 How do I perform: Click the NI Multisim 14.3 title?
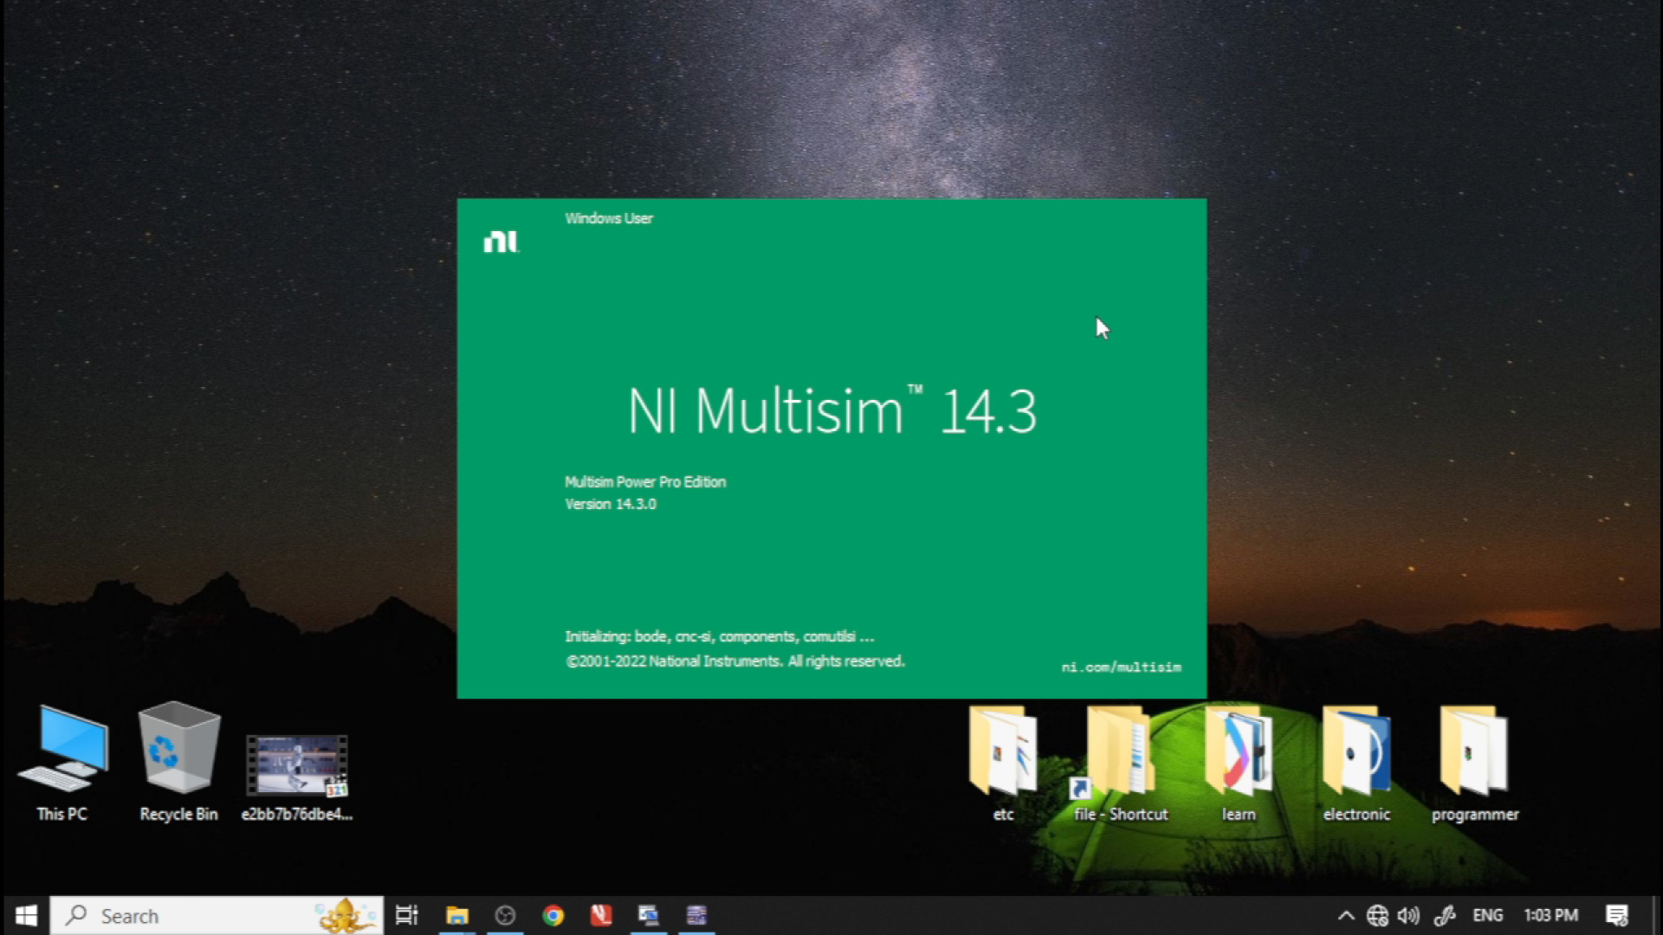[831, 410]
